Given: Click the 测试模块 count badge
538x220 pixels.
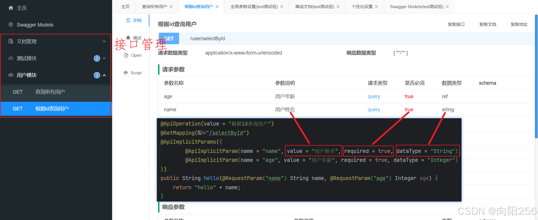Looking at the screenshot, I should coord(97,58).
